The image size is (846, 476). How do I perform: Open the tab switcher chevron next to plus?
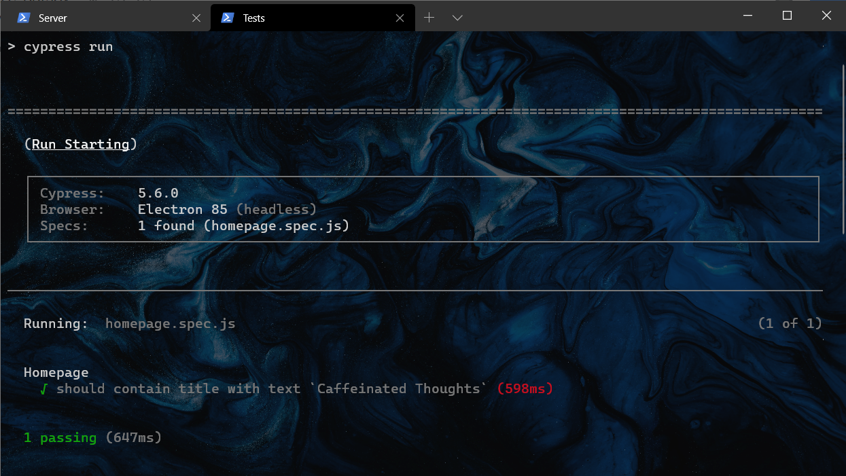click(x=457, y=18)
